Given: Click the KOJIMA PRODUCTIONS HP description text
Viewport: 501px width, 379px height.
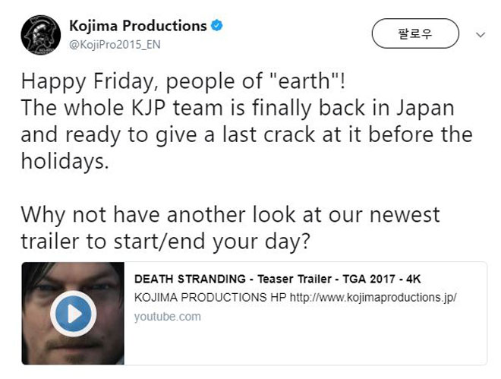Looking at the screenshot, I should pos(210,298).
